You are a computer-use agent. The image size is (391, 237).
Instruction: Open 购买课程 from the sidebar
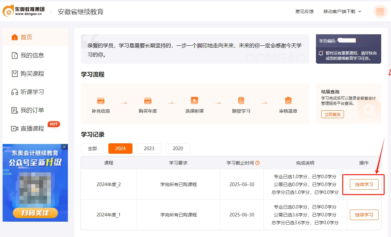(x=32, y=73)
